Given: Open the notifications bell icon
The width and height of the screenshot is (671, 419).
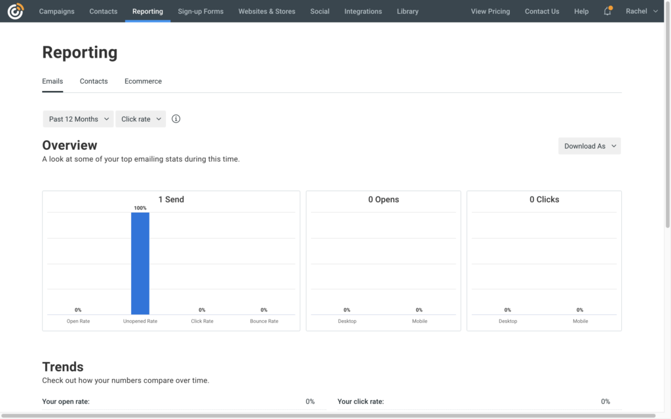Looking at the screenshot, I should tap(607, 11).
